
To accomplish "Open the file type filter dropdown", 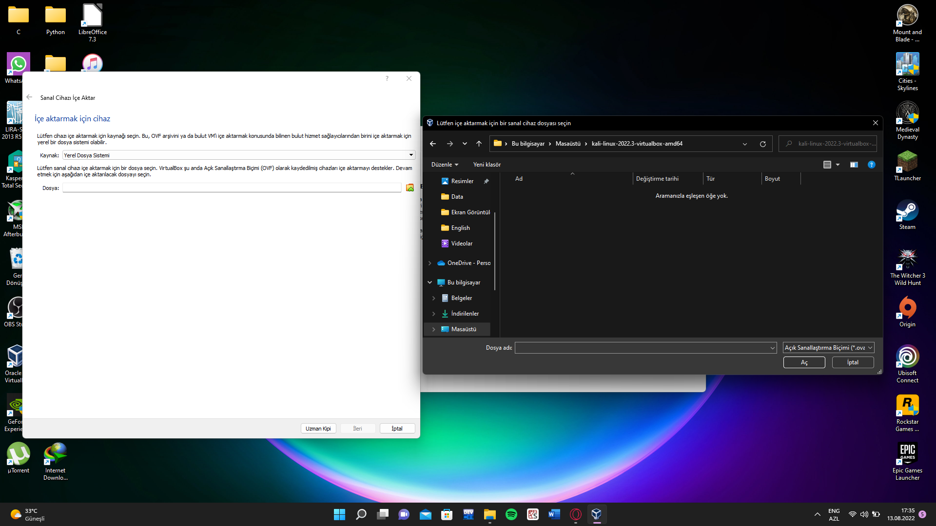I will (x=828, y=348).
